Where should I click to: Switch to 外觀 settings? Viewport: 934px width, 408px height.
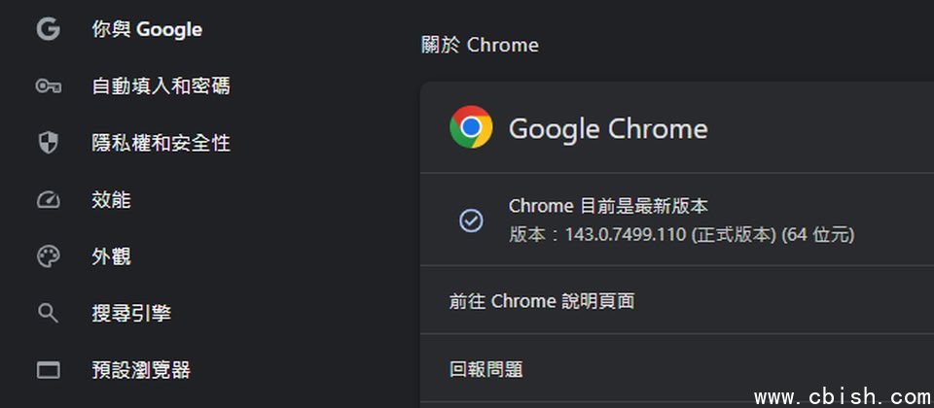(111, 256)
